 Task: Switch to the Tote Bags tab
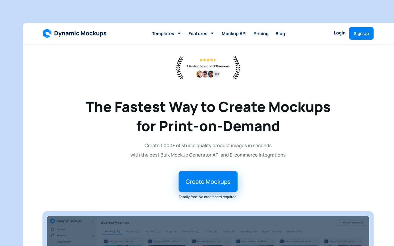coord(249,232)
